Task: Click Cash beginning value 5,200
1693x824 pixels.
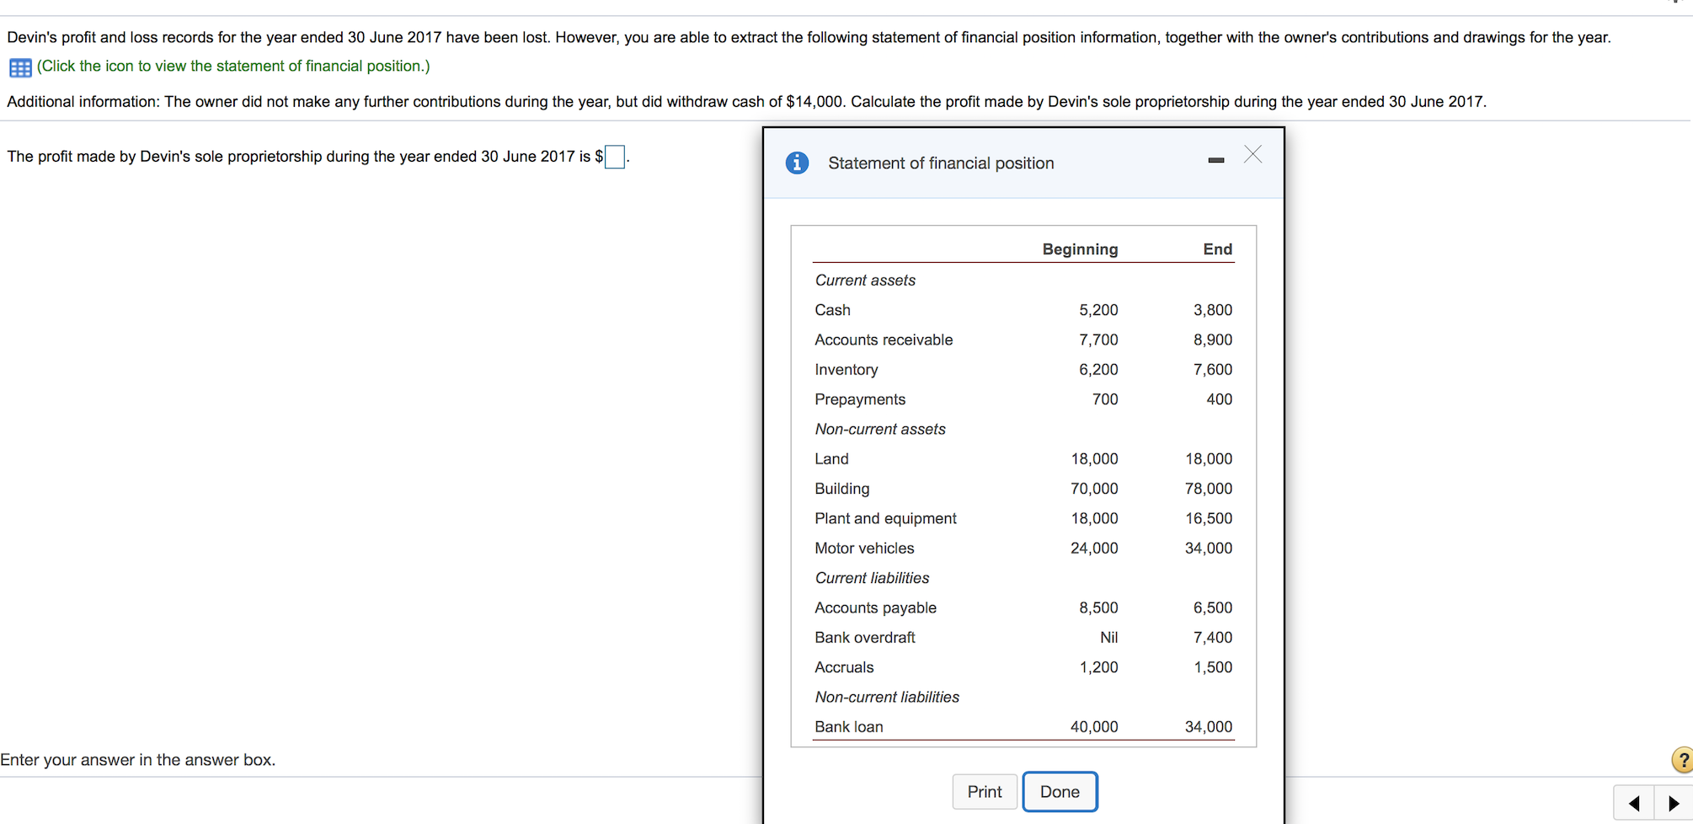Action: (x=1098, y=310)
